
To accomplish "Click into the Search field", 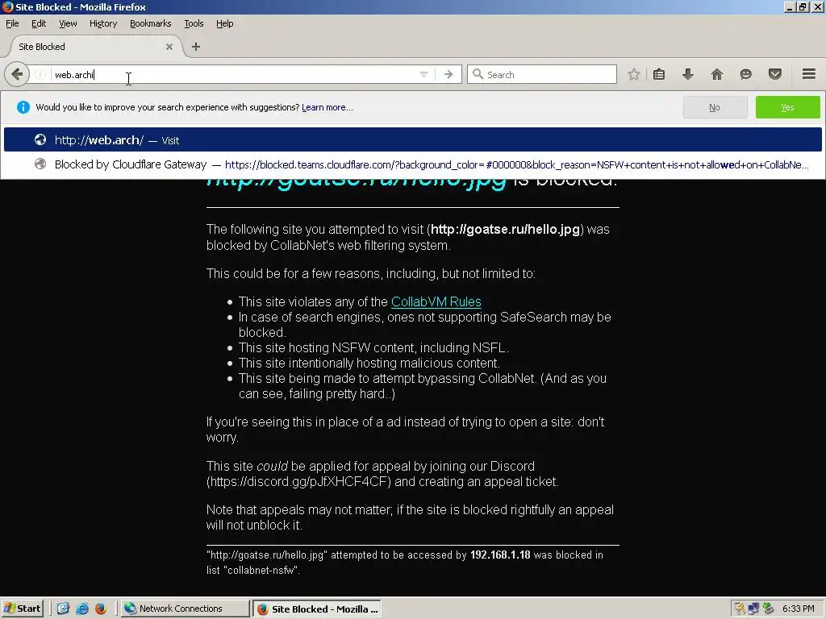I will [541, 74].
